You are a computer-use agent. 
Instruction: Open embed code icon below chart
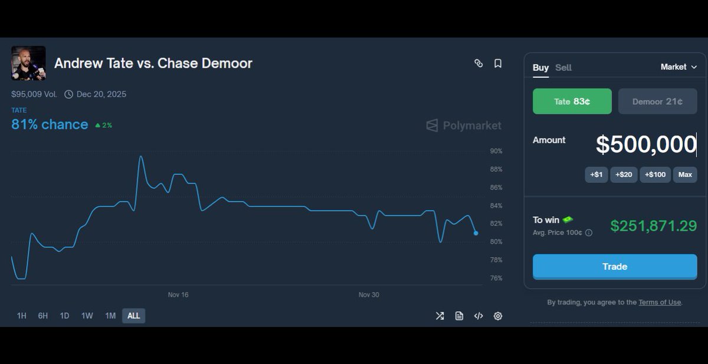click(x=478, y=316)
